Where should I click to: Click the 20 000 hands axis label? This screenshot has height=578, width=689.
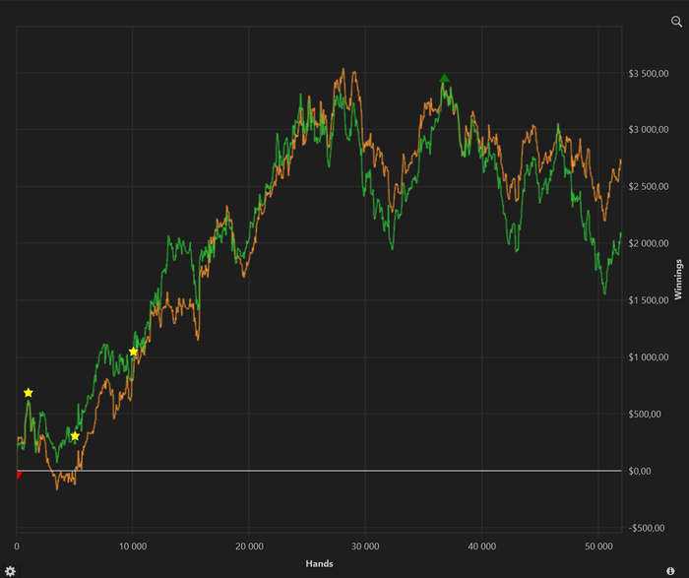pyautogui.click(x=249, y=546)
